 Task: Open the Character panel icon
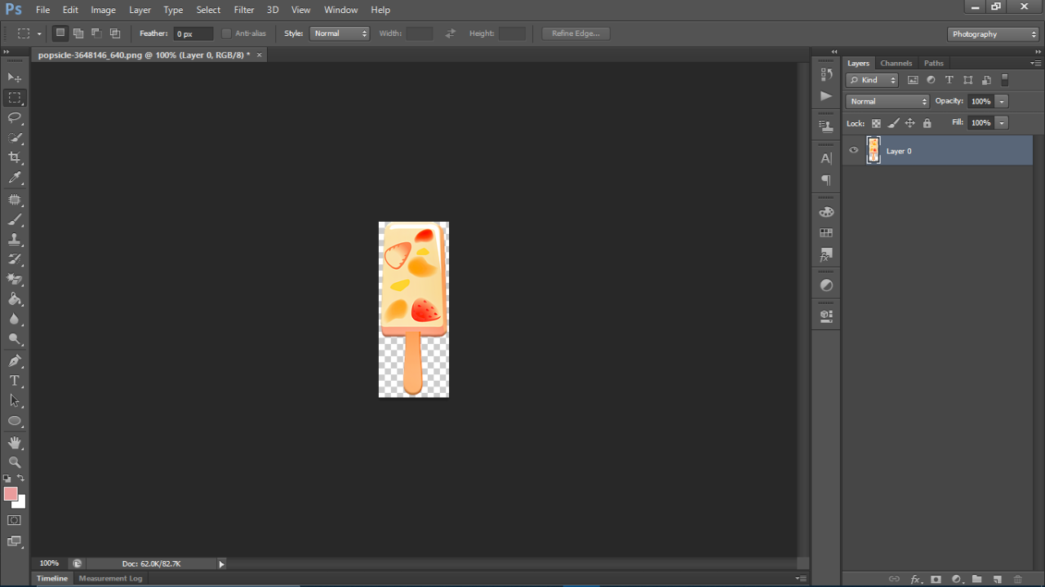(826, 159)
